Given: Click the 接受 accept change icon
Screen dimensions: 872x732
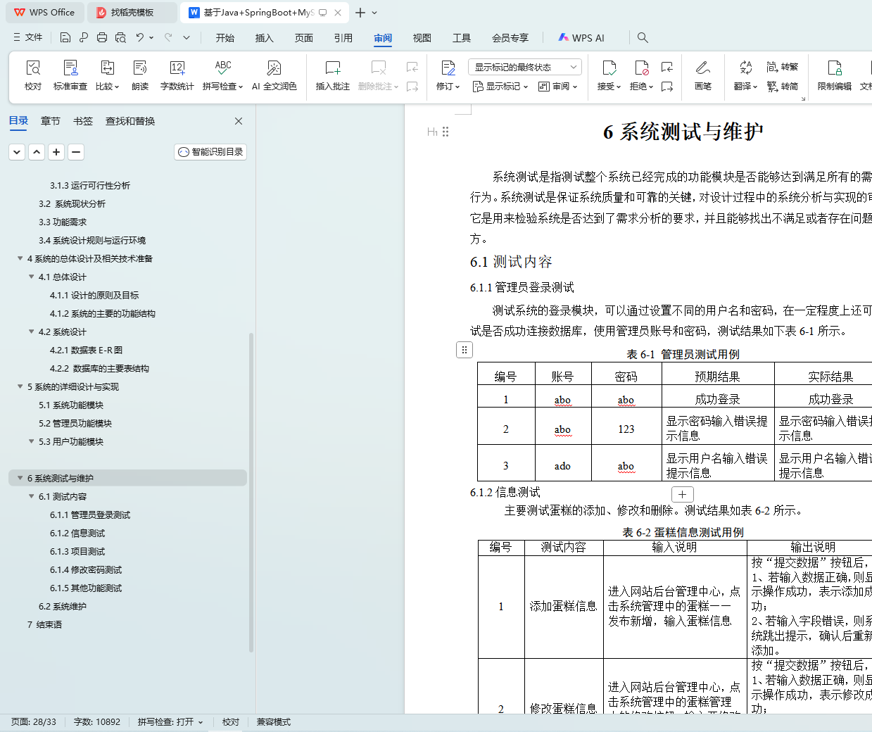Looking at the screenshot, I should tap(609, 68).
